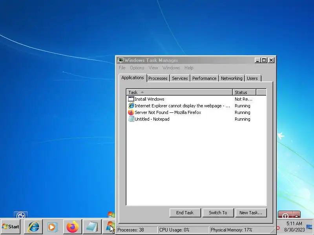The image size is (314, 235).
Task: Click 'Processes: 38' in status bar
Action: pos(137,230)
